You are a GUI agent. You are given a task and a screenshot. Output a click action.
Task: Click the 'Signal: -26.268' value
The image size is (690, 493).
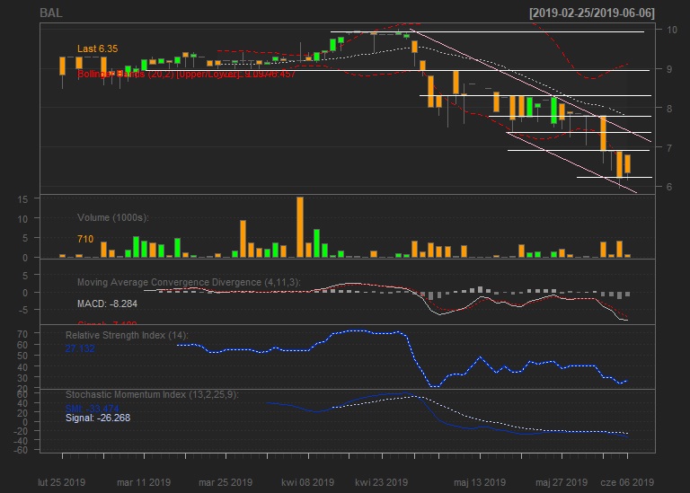(98, 418)
